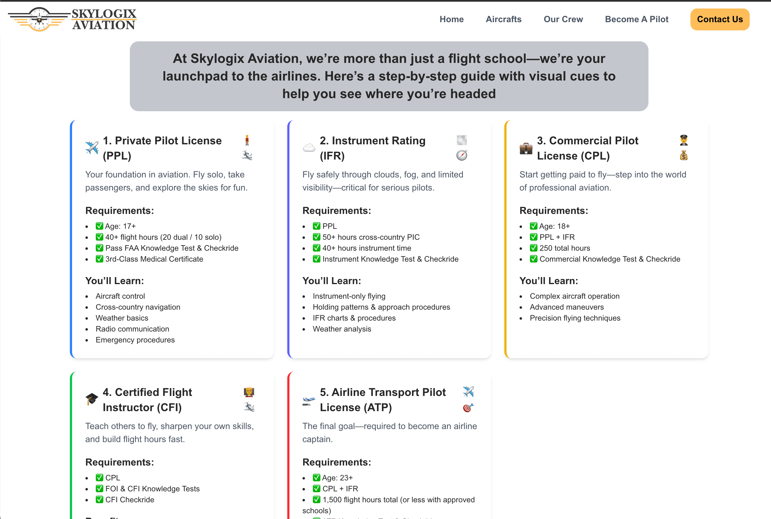
Task: Click the heading 1. Private Pilot License (PPL)
Action: 162,148
